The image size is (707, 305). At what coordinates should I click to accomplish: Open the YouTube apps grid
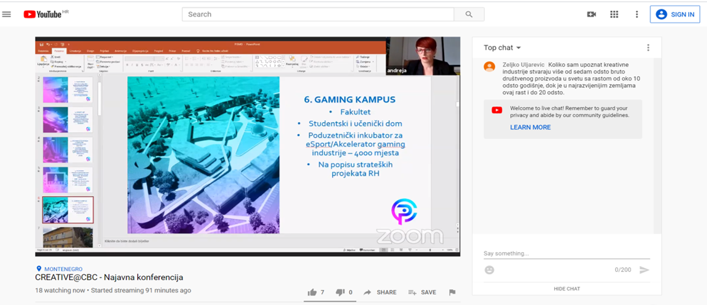point(614,14)
